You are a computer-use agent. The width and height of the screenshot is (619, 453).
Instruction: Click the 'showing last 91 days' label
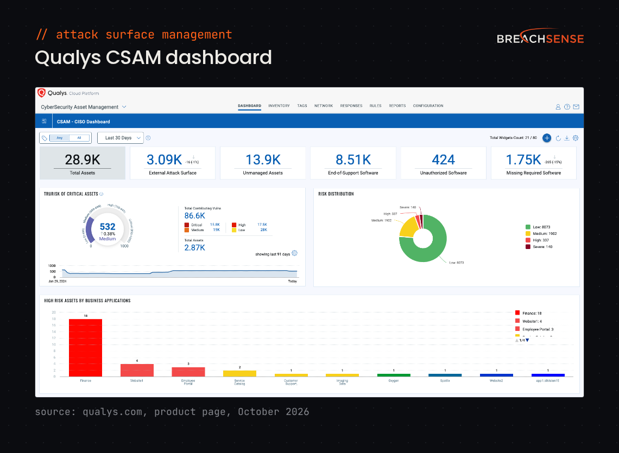pyautogui.click(x=273, y=254)
